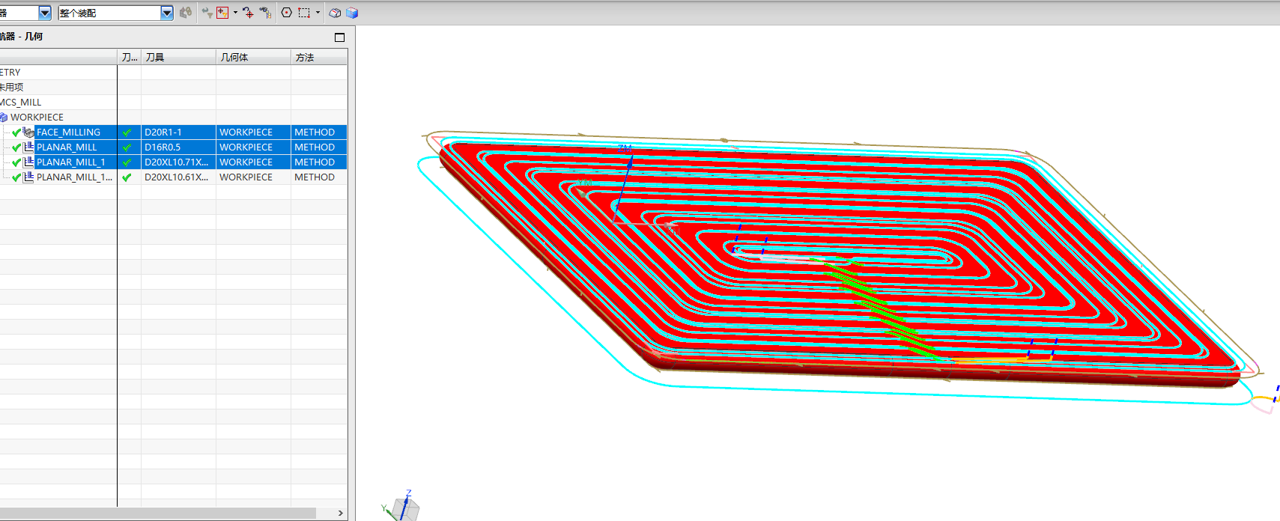Click the toolpath check mark in the D20R1-1 row

coord(127,132)
